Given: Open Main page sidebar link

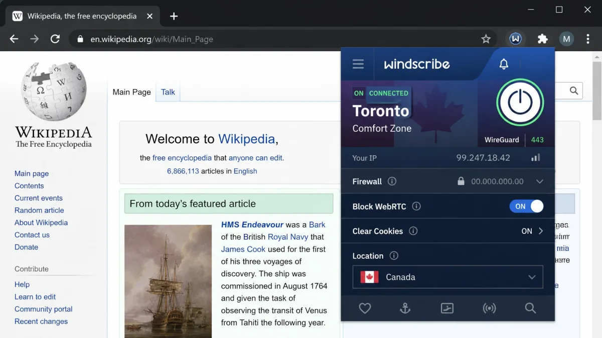Looking at the screenshot, I should point(32,173).
